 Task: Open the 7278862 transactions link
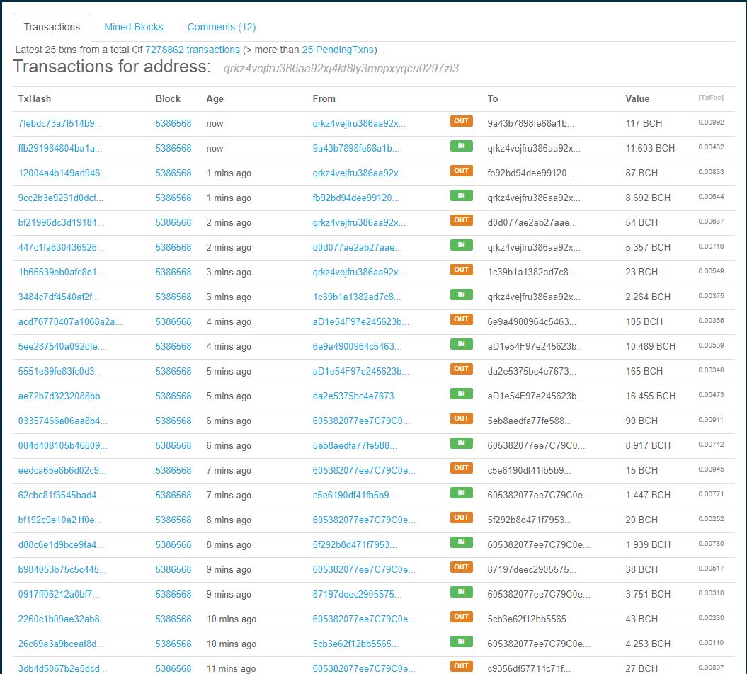[x=193, y=50]
